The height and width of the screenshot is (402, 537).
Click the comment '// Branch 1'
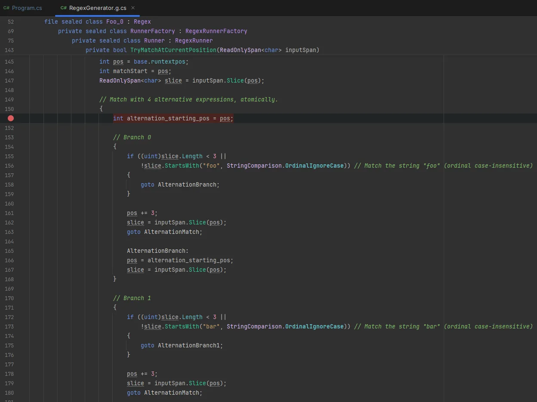(x=132, y=298)
